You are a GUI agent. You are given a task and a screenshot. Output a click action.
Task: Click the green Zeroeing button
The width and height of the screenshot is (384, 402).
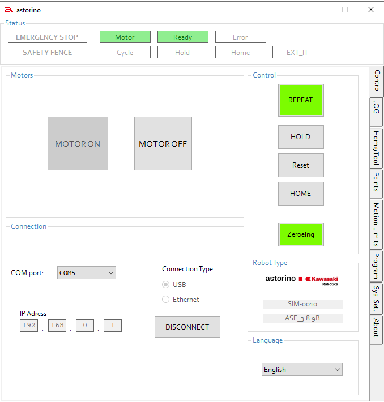click(x=301, y=234)
